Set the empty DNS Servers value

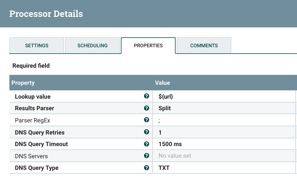(x=175, y=156)
